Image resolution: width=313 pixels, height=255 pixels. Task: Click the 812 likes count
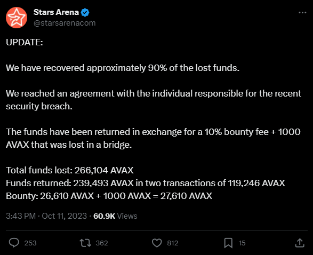(173, 243)
